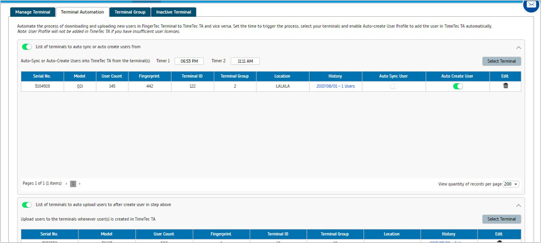Click Select Terminal button in auto sync section
541x243 pixels.
(501, 61)
